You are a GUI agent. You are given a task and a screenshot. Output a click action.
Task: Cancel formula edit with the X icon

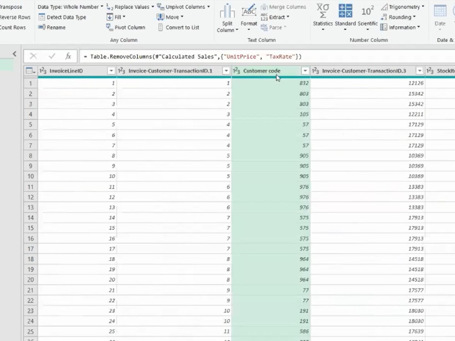coord(33,56)
